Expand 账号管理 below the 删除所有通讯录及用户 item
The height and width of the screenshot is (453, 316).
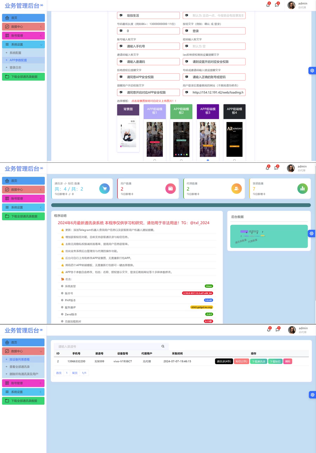(x=23, y=383)
